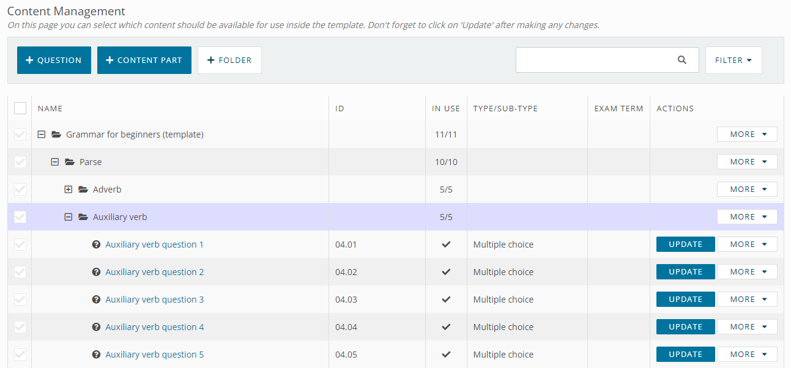Collapse the Auxiliary verb folder
791x368 pixels.
tap(69, 217)
